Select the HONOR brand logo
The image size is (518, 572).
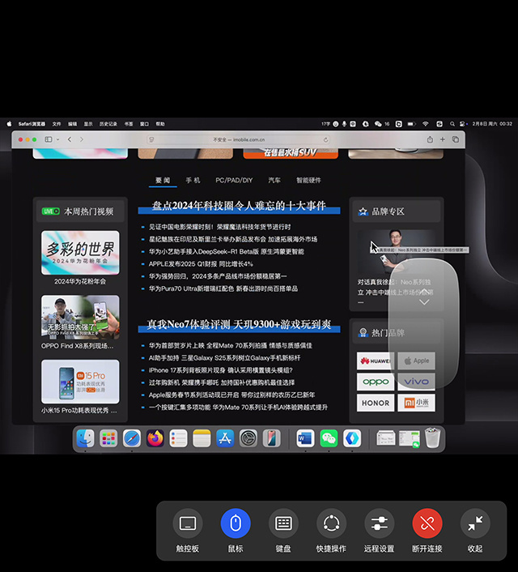pos(376,403)
